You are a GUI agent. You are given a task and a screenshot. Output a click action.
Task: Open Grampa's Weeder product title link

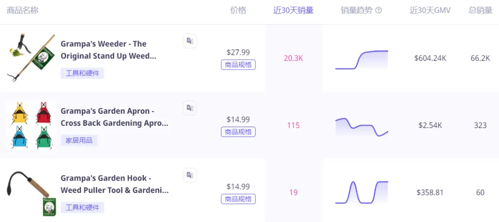pyautogui.click(x=109, y=50)
